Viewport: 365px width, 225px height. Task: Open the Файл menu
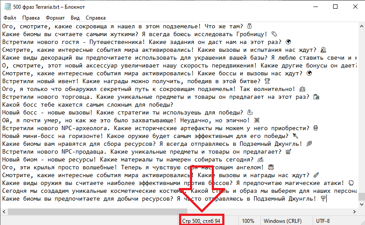(x=10, y=18)
